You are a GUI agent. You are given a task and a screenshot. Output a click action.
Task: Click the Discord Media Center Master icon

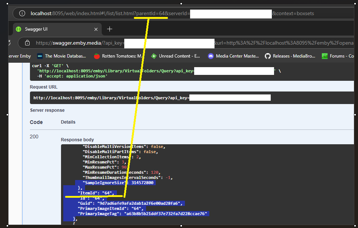point(211,56)
